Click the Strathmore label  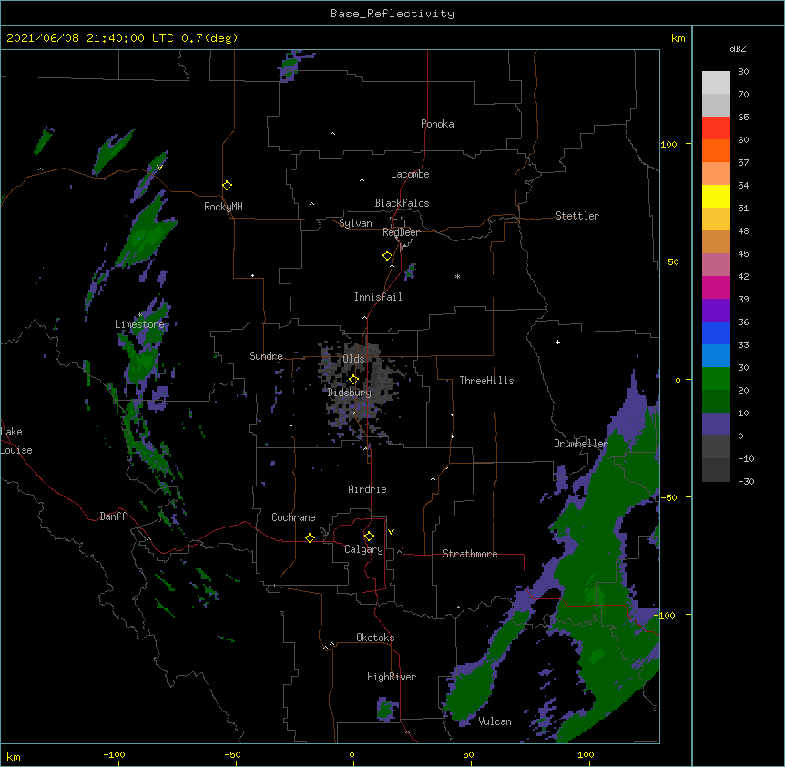[470, 554]
